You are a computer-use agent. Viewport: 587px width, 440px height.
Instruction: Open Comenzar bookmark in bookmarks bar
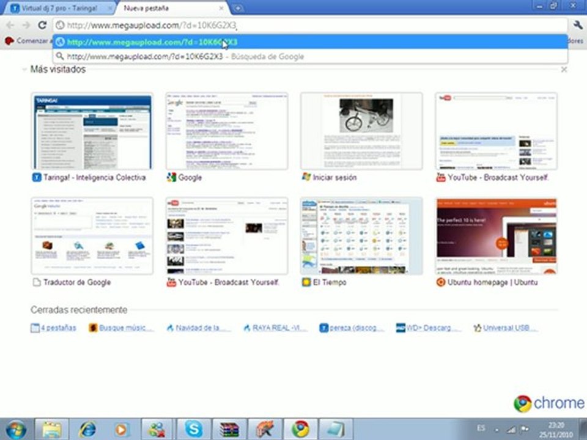point(28,41)
